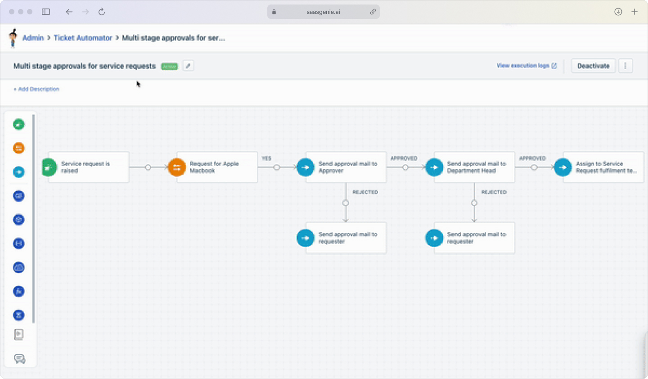The width and height of the screenshot is (648, 379).
Task: Open a new browser tab with the plus button
Action: (634, 12)
